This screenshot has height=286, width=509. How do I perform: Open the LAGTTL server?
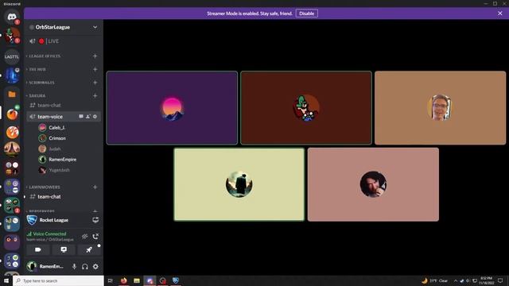pos(12,56)
